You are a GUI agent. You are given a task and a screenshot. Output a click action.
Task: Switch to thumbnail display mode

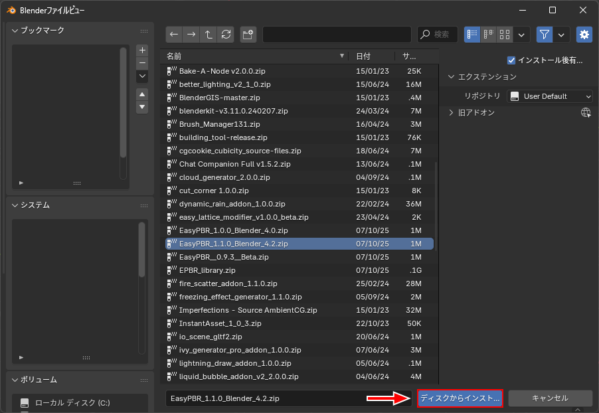[505, 35]
